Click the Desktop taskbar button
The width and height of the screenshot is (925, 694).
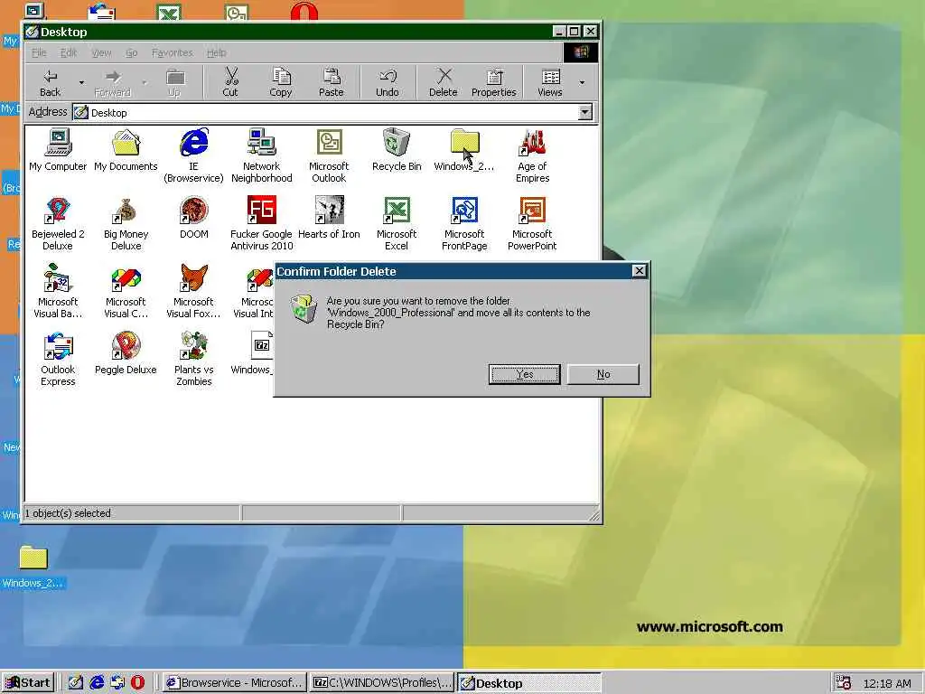pos(529,683)
